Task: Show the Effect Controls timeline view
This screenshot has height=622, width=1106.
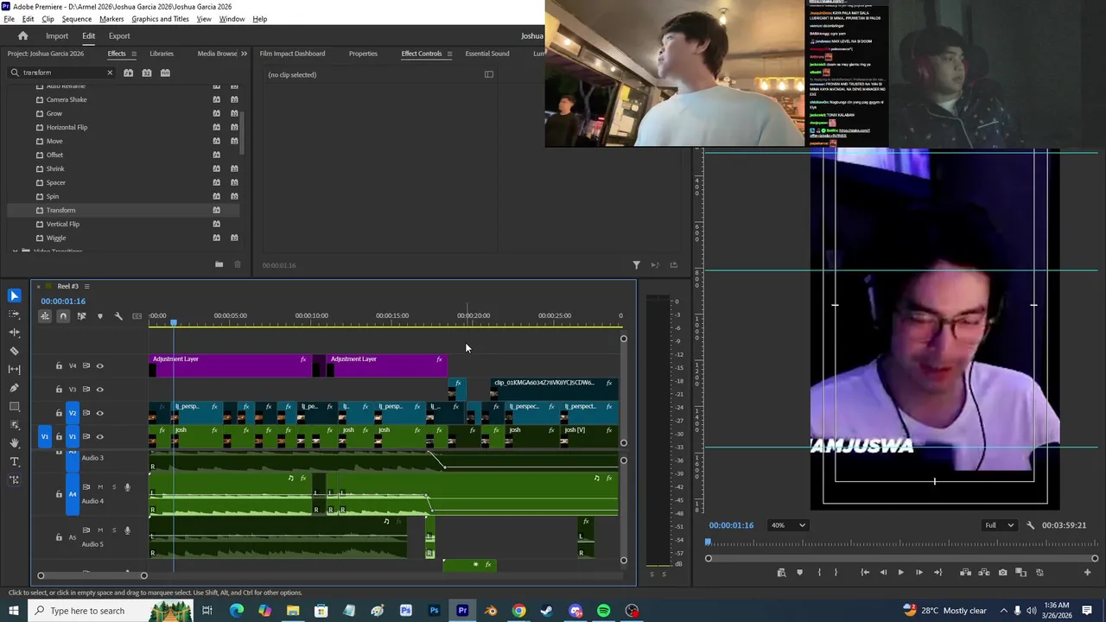Action: pos(489,74)
